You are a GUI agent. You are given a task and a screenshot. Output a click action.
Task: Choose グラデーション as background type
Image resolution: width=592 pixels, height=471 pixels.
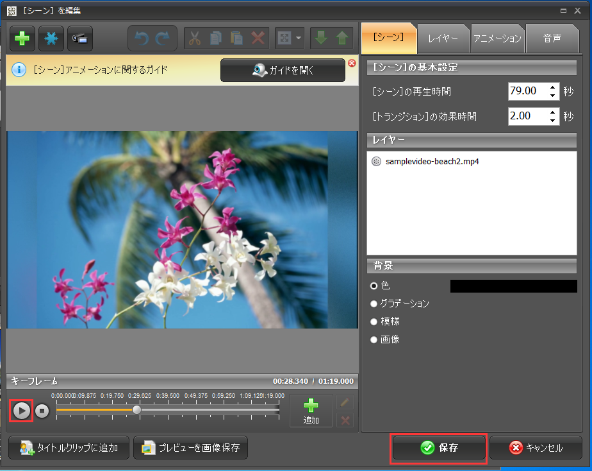point(374,304)
